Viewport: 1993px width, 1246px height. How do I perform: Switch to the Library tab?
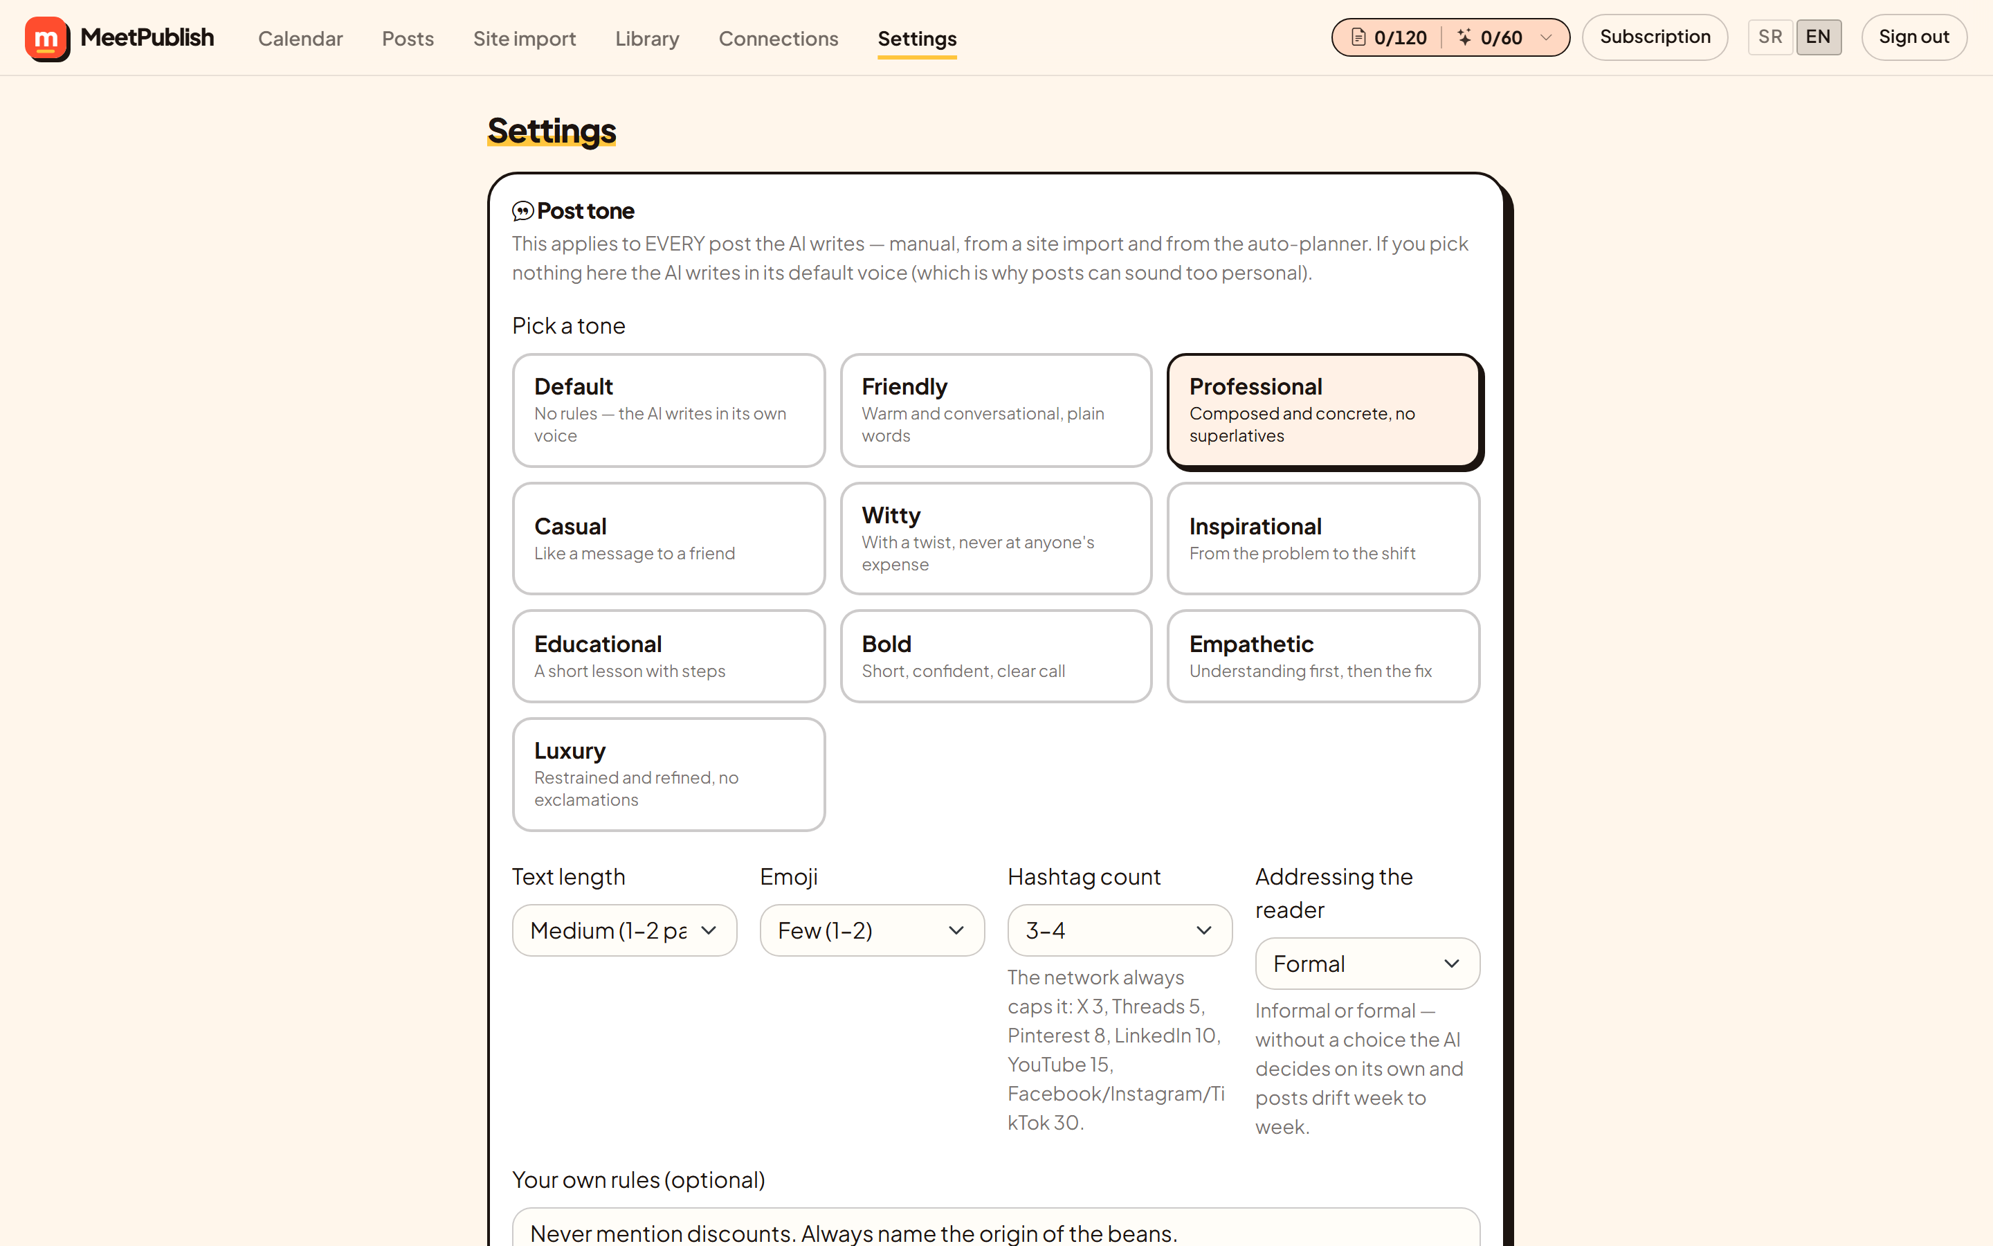pyautogui.click(x=646, y=38)
